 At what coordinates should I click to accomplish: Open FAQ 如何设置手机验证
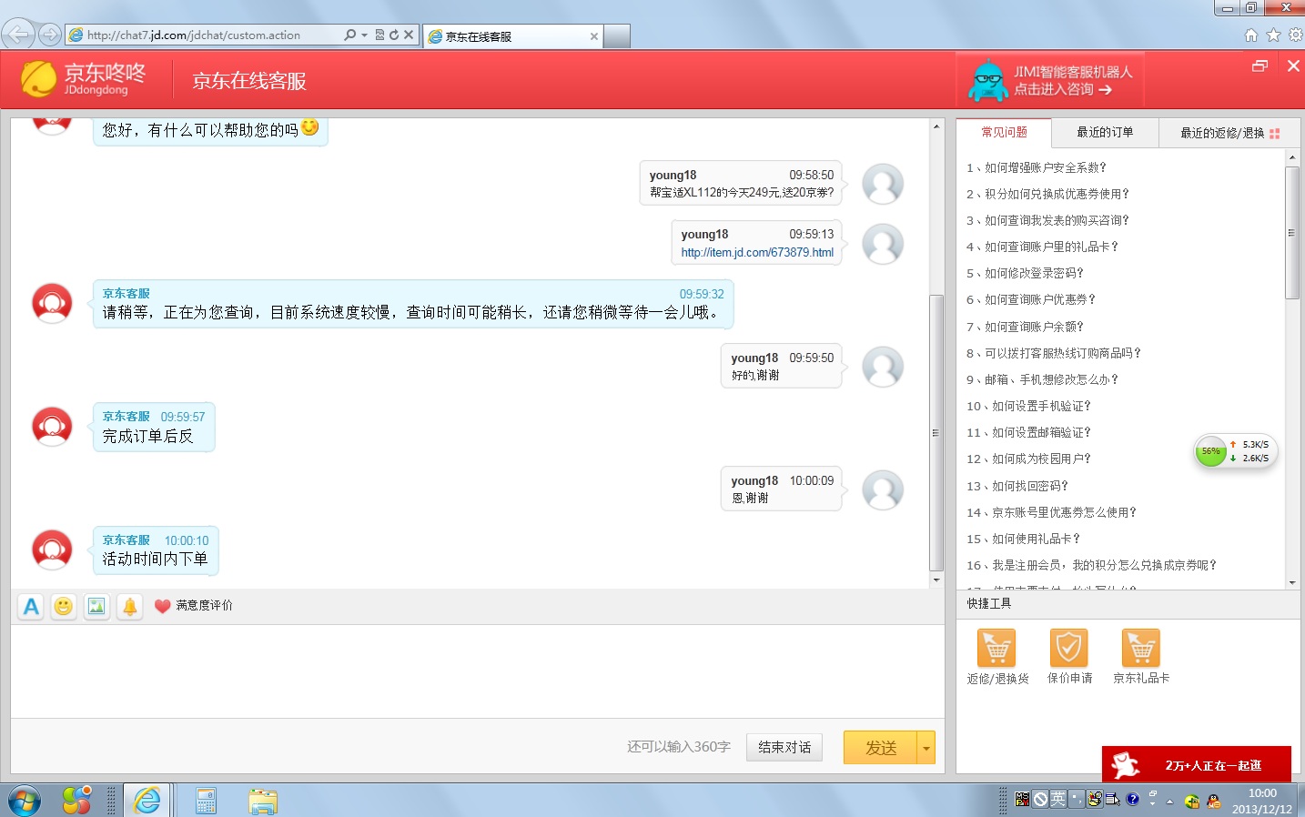[1028, 406]
